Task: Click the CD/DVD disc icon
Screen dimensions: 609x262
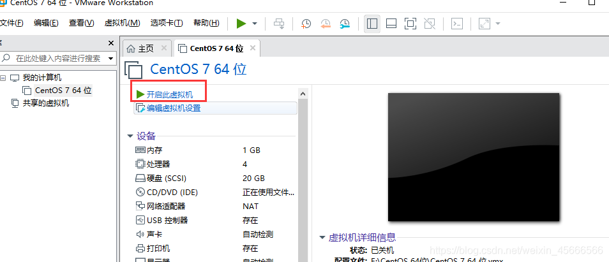Action: (x=140, y=193)
